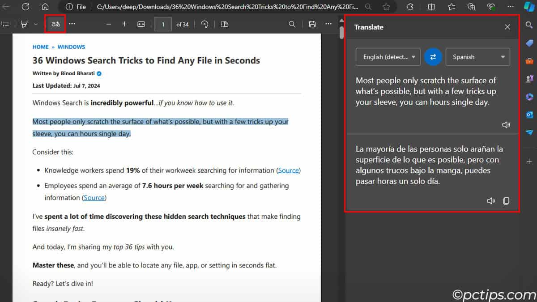Image resolution: width=537 pixels, height=302 pixels.
Task: Click the page number input field
Action: [162, 24]
